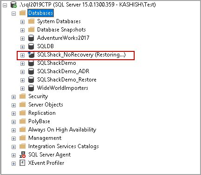Screen dimensions: 201x175
Task: Select the SQLShackDemo_Restore label
Action: click(67, 80)
